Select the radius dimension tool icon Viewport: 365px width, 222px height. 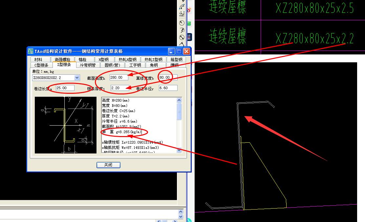point(182,23)
